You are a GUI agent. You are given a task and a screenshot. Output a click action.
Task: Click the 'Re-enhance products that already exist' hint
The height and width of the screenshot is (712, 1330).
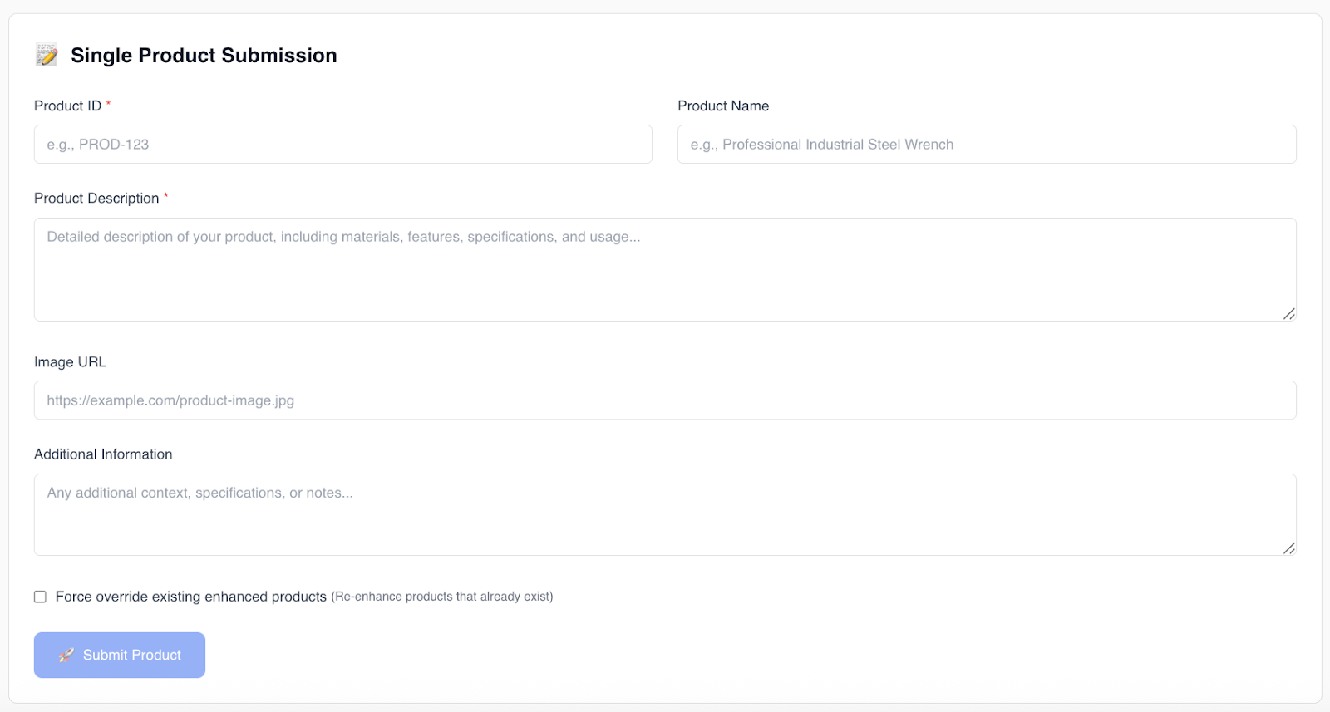click(441, 597)
